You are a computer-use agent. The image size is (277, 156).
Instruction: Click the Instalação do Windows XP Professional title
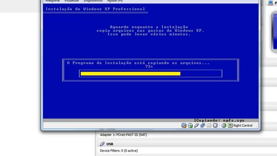click(x=95, y=9)
